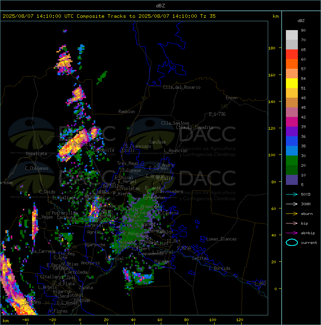Screen dimensions: 321x325
Task: Click the 'S_Francisco' map label
Action: [x=138, y=146]
